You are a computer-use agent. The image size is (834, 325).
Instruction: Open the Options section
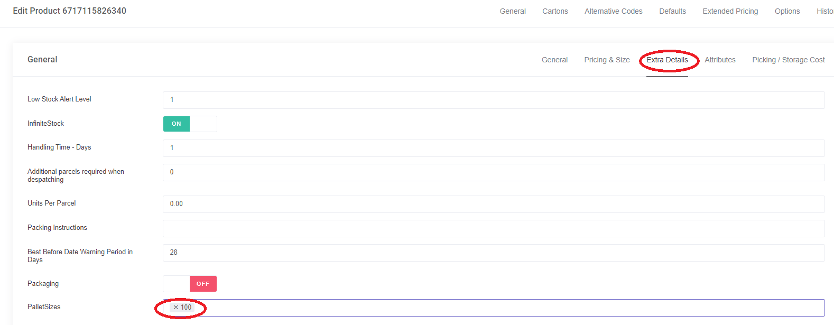tap(787, 11)
